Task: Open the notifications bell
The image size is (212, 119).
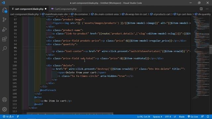Action: 208,117
